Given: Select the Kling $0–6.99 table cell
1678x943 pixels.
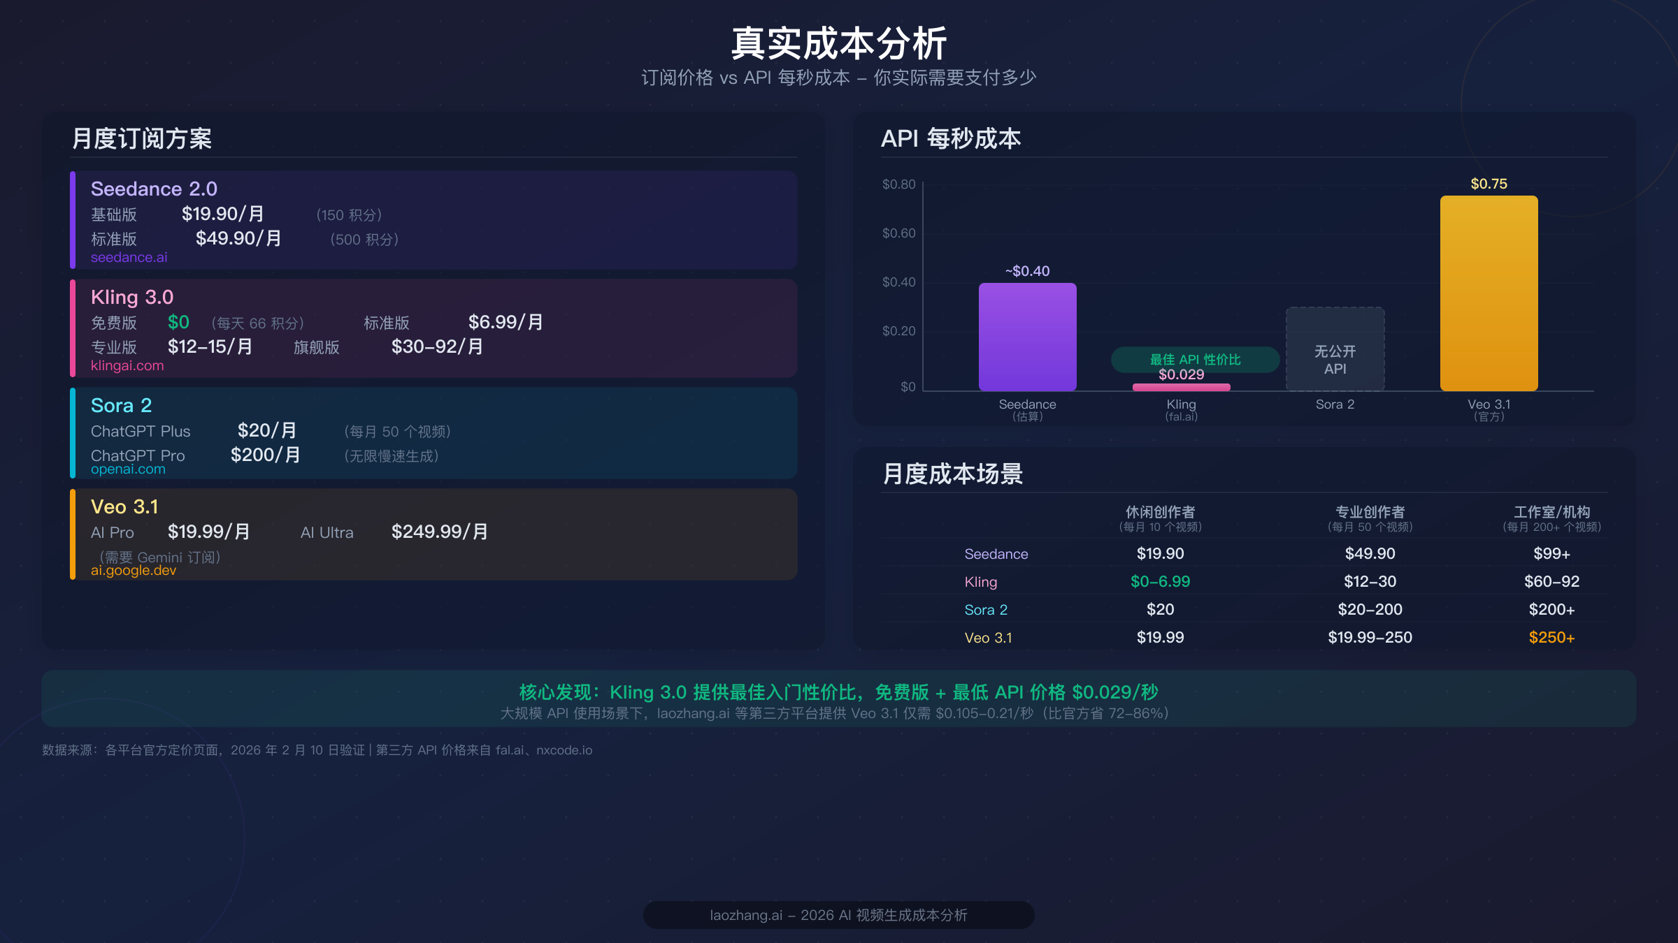Looking at the screenshot, I should coord(1162,581).
